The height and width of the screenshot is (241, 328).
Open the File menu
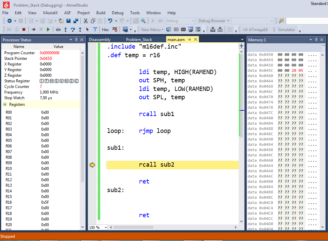point(5,13)
